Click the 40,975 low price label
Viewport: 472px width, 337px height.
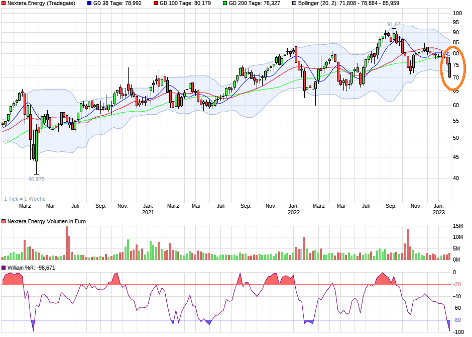36,179
